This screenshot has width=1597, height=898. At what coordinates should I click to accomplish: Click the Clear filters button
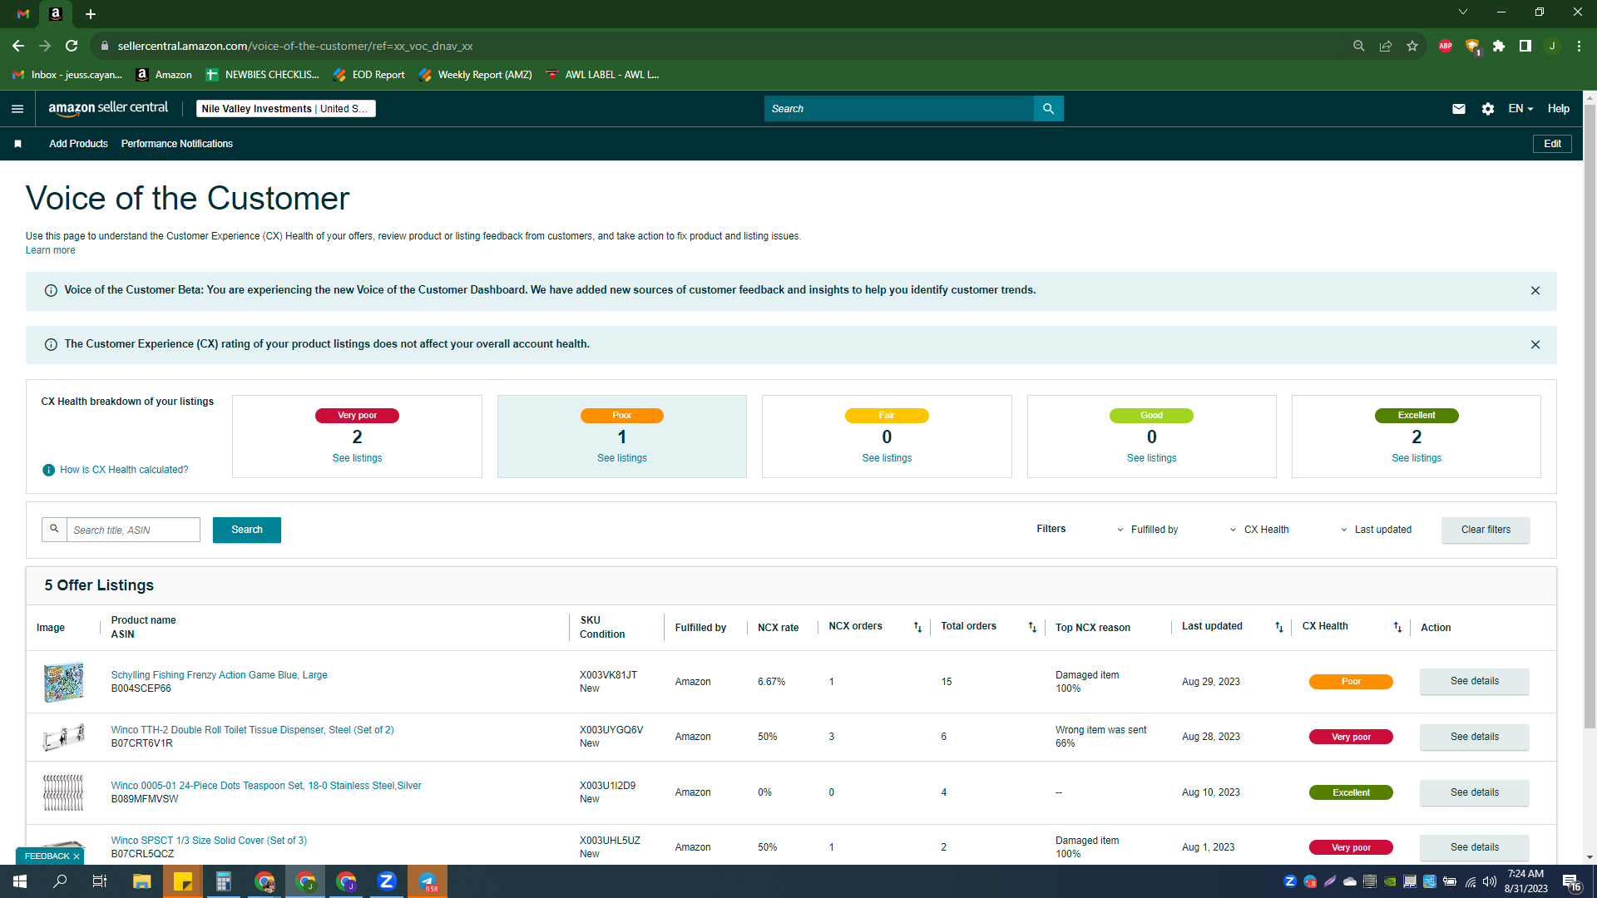tap(1486, 530)
